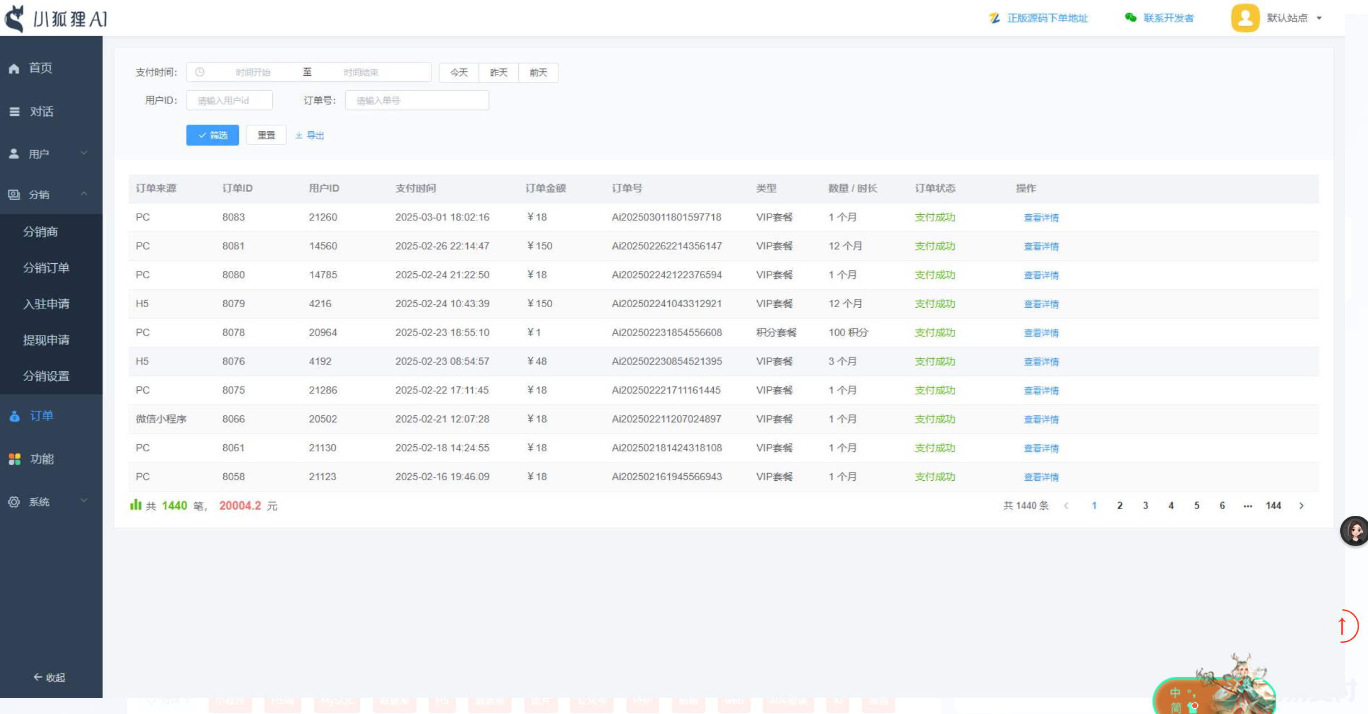Image resolution: width=1368 pixels, height=714 pixels.
Task: Go to page 144 of the pagination
Action: tap(1273, 505)
